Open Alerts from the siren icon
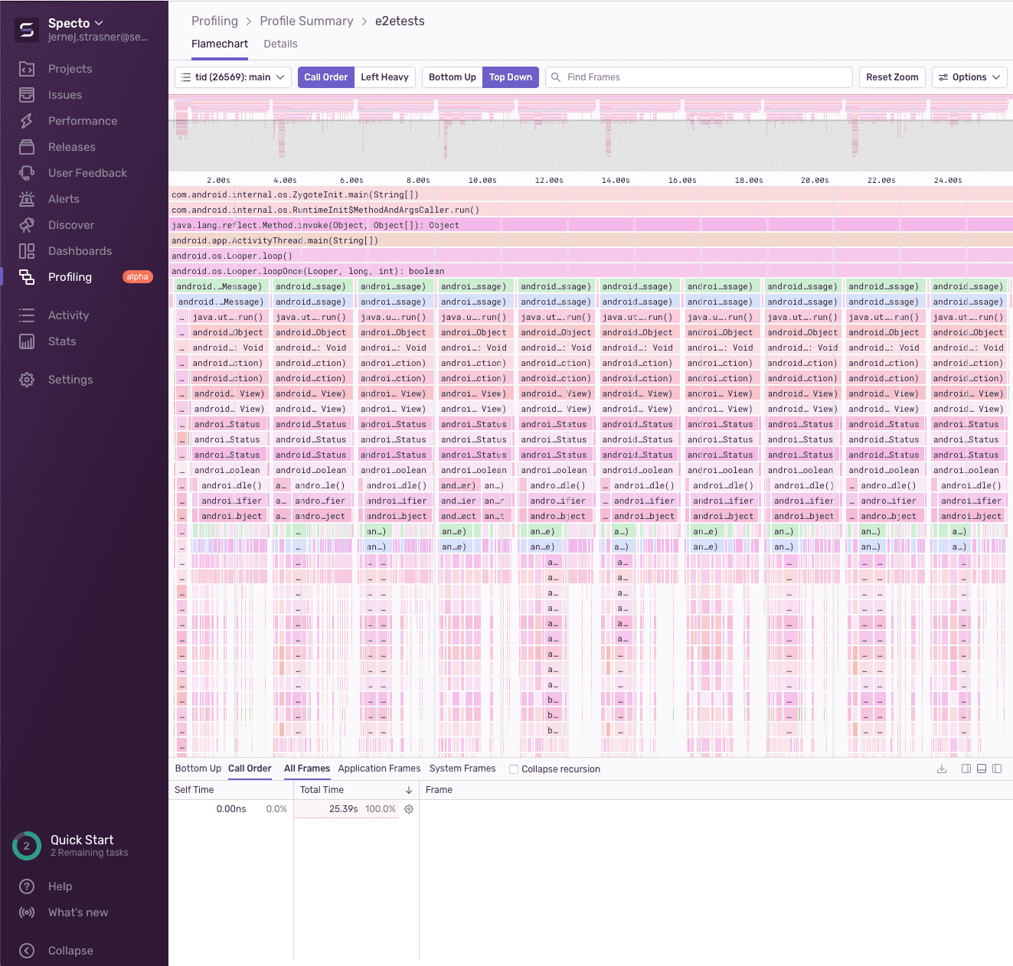Viewport: 1013px width, 966px height. tap(27, 199)
